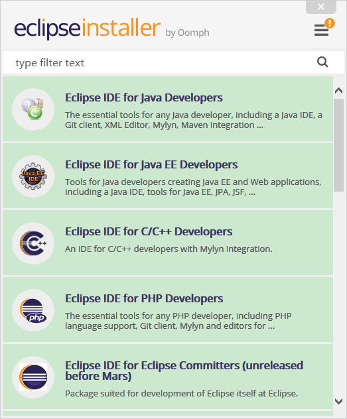Click the PHP package icon
The image size is (347, 419).
33,310
